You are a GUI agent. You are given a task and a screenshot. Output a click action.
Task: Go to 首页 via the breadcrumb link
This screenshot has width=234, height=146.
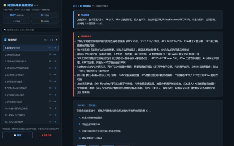75,6
